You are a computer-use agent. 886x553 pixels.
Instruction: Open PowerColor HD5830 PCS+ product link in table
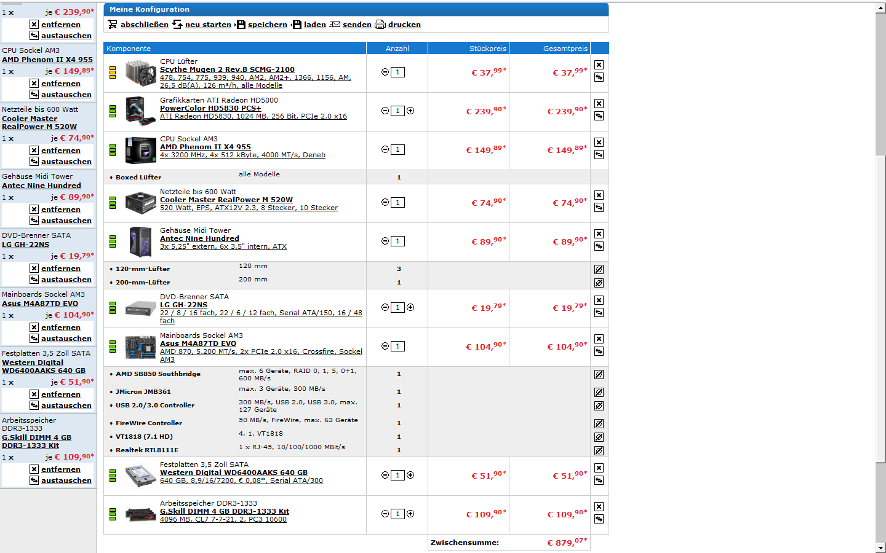coord(210,108)
